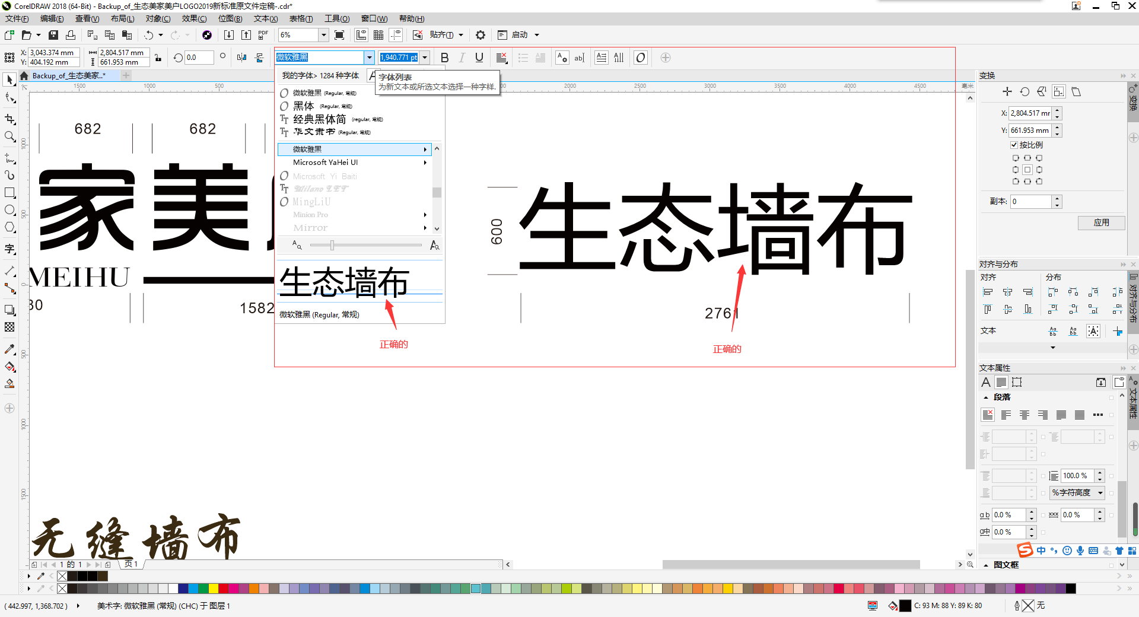
Task: Select the center anchor point in 变换 grid
Action: pos(1027,170)
